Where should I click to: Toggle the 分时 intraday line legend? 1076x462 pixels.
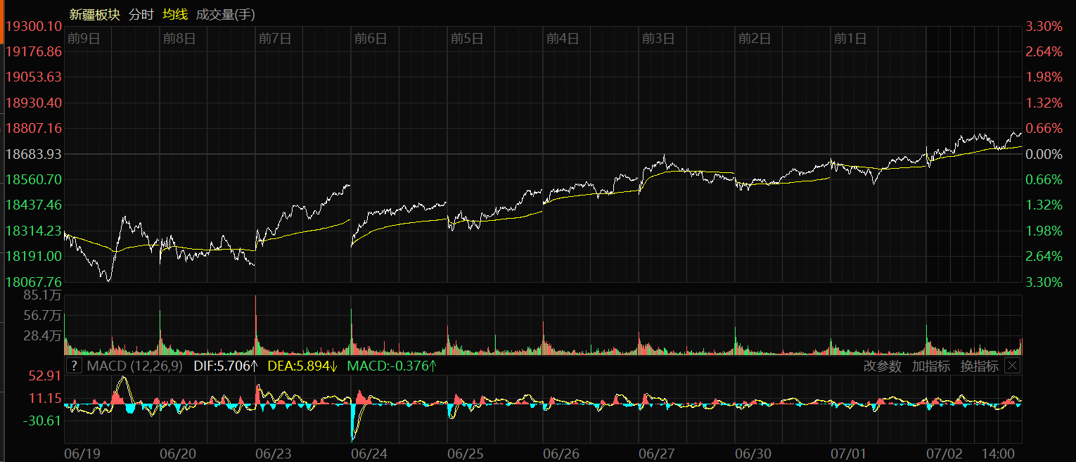(141, 15)
